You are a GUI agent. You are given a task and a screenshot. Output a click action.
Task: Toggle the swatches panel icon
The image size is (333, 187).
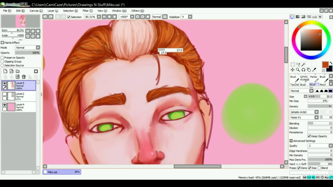click(x=315, y=17)
